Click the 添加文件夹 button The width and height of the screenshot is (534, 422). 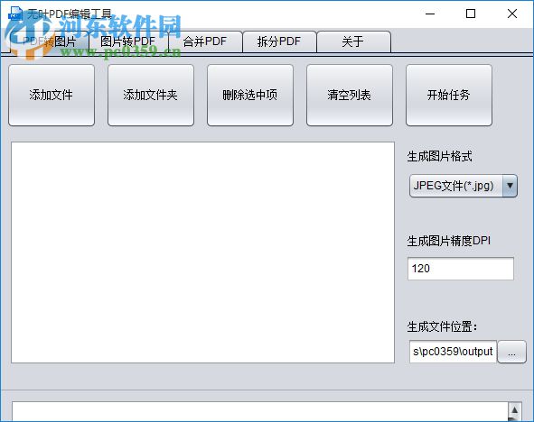[151, 96]
